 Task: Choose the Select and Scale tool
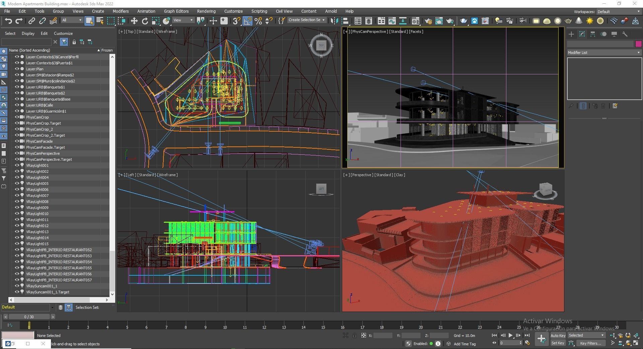[155, 21]
